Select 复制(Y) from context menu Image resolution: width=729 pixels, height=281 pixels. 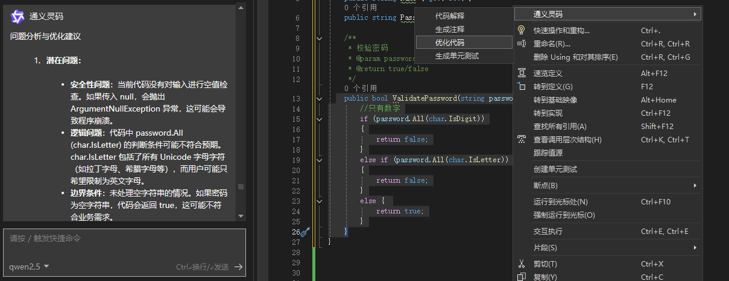click(x=608, y=277)
